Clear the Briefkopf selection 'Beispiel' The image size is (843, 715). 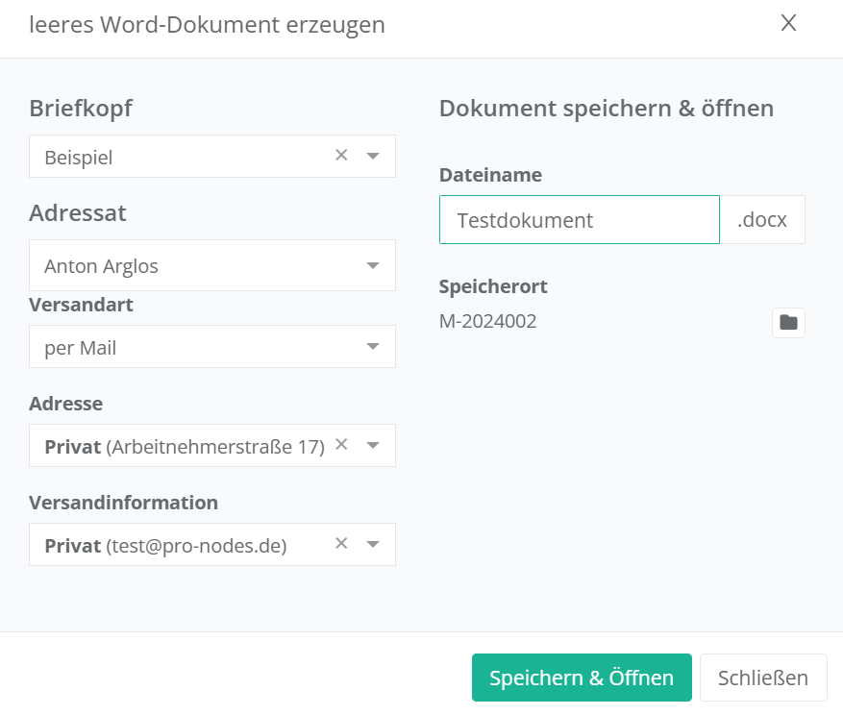click(341, 156)
